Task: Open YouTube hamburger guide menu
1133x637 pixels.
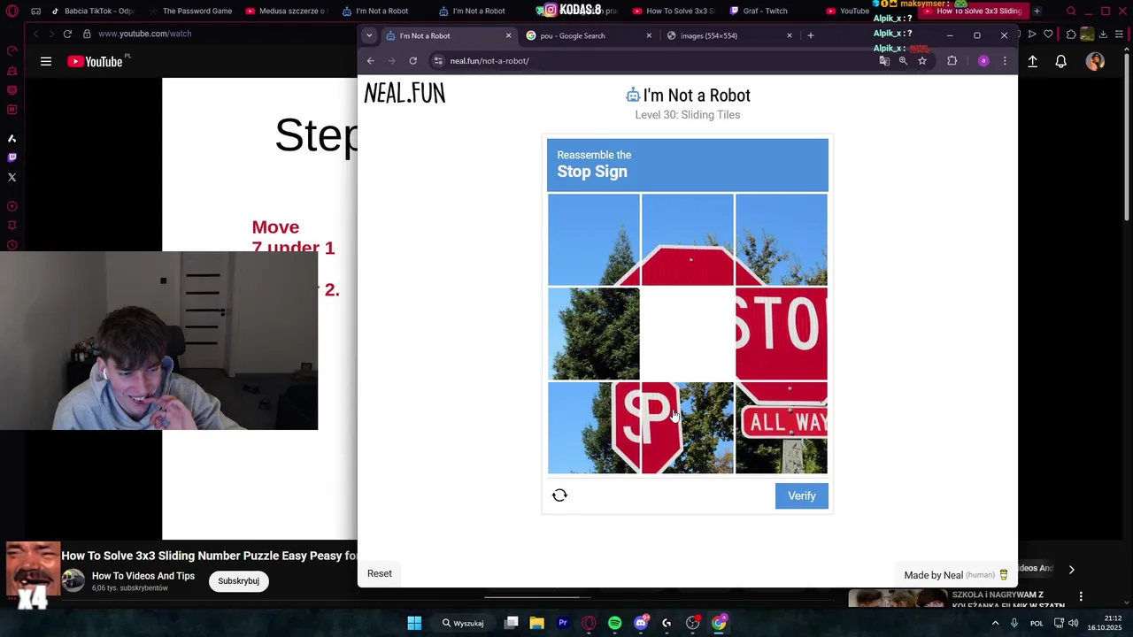Action: click(46, 61)
